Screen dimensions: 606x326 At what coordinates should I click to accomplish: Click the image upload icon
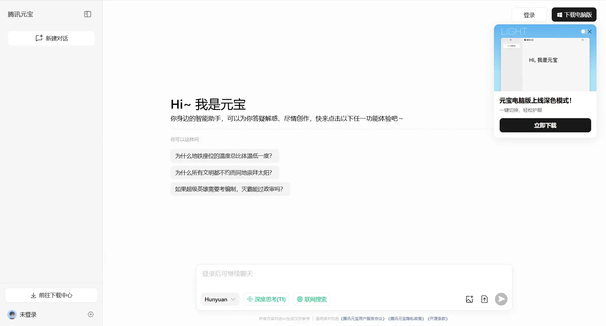click(469, 299)
